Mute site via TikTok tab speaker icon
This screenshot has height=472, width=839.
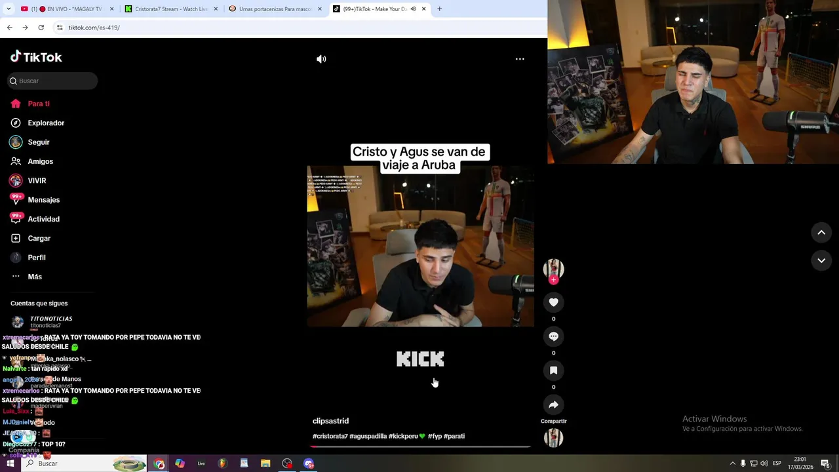click(x=413, y=9)
